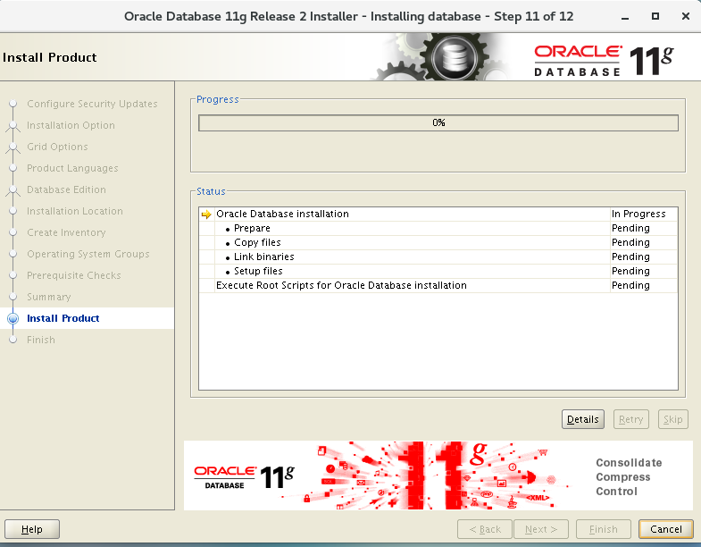Click the Next button
This screenshot has width=701, height=547.
541,529
